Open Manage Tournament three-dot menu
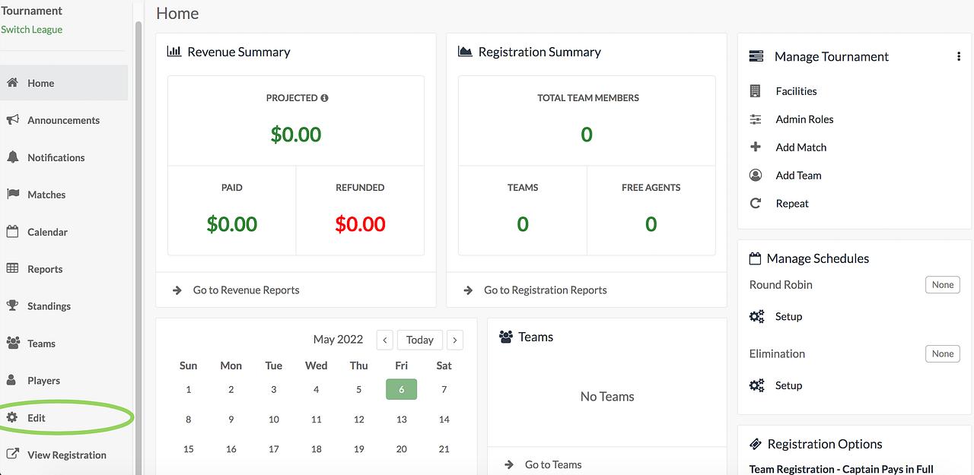Screen dimensions: 974x475 pos(959,57)
